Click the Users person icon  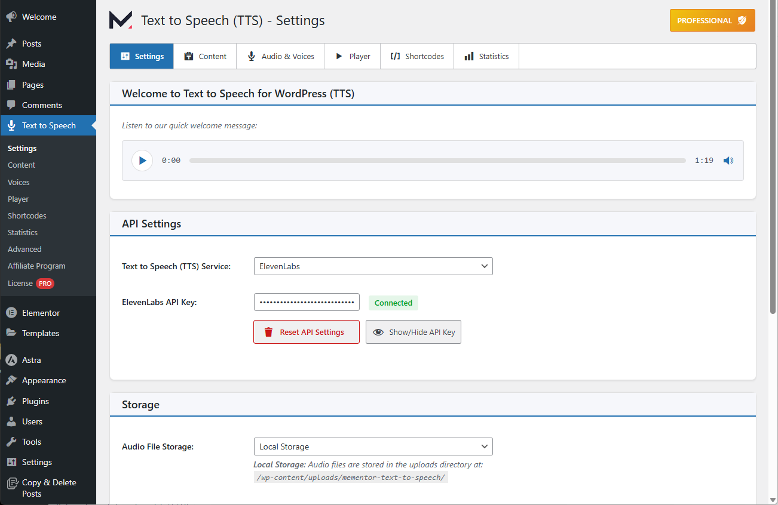(11, 421)
